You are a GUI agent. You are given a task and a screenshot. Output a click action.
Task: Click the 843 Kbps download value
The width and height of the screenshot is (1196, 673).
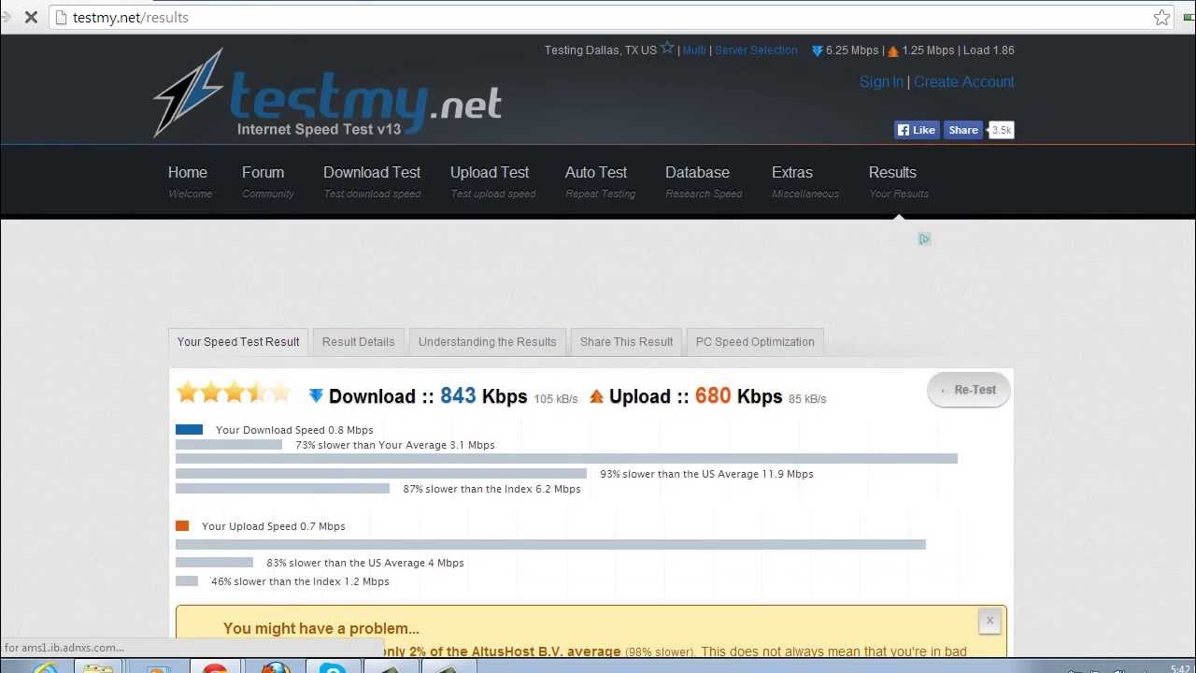pyautogui.click(x=483, y=396)
